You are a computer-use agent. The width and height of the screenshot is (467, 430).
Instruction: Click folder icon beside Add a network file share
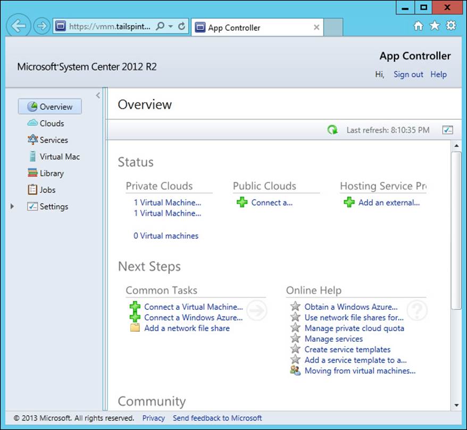pyautogui.click(x=135, y=327)
